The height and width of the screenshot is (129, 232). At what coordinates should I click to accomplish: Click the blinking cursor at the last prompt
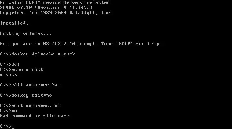(x=13, y=128)
